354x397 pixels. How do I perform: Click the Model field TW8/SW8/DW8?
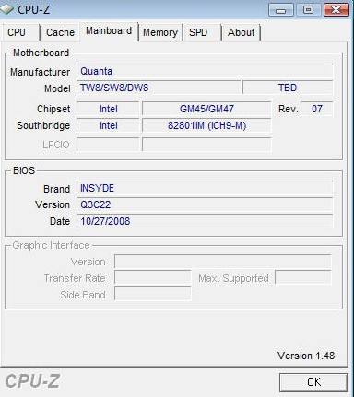(159, 88)
